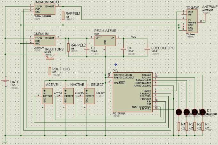Select the CMDALIMRADIO component block
218x145 pixels.
[x=44, y=9]
